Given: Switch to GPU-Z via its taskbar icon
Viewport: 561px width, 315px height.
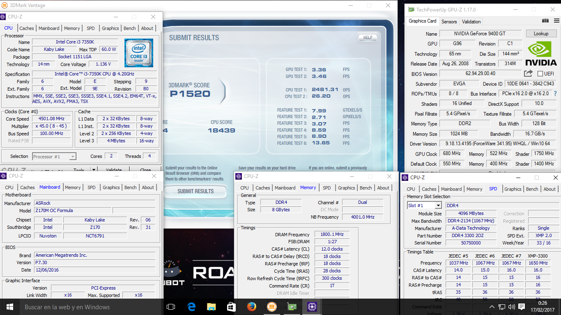Looking at the screenshot, I should (292, 307).
